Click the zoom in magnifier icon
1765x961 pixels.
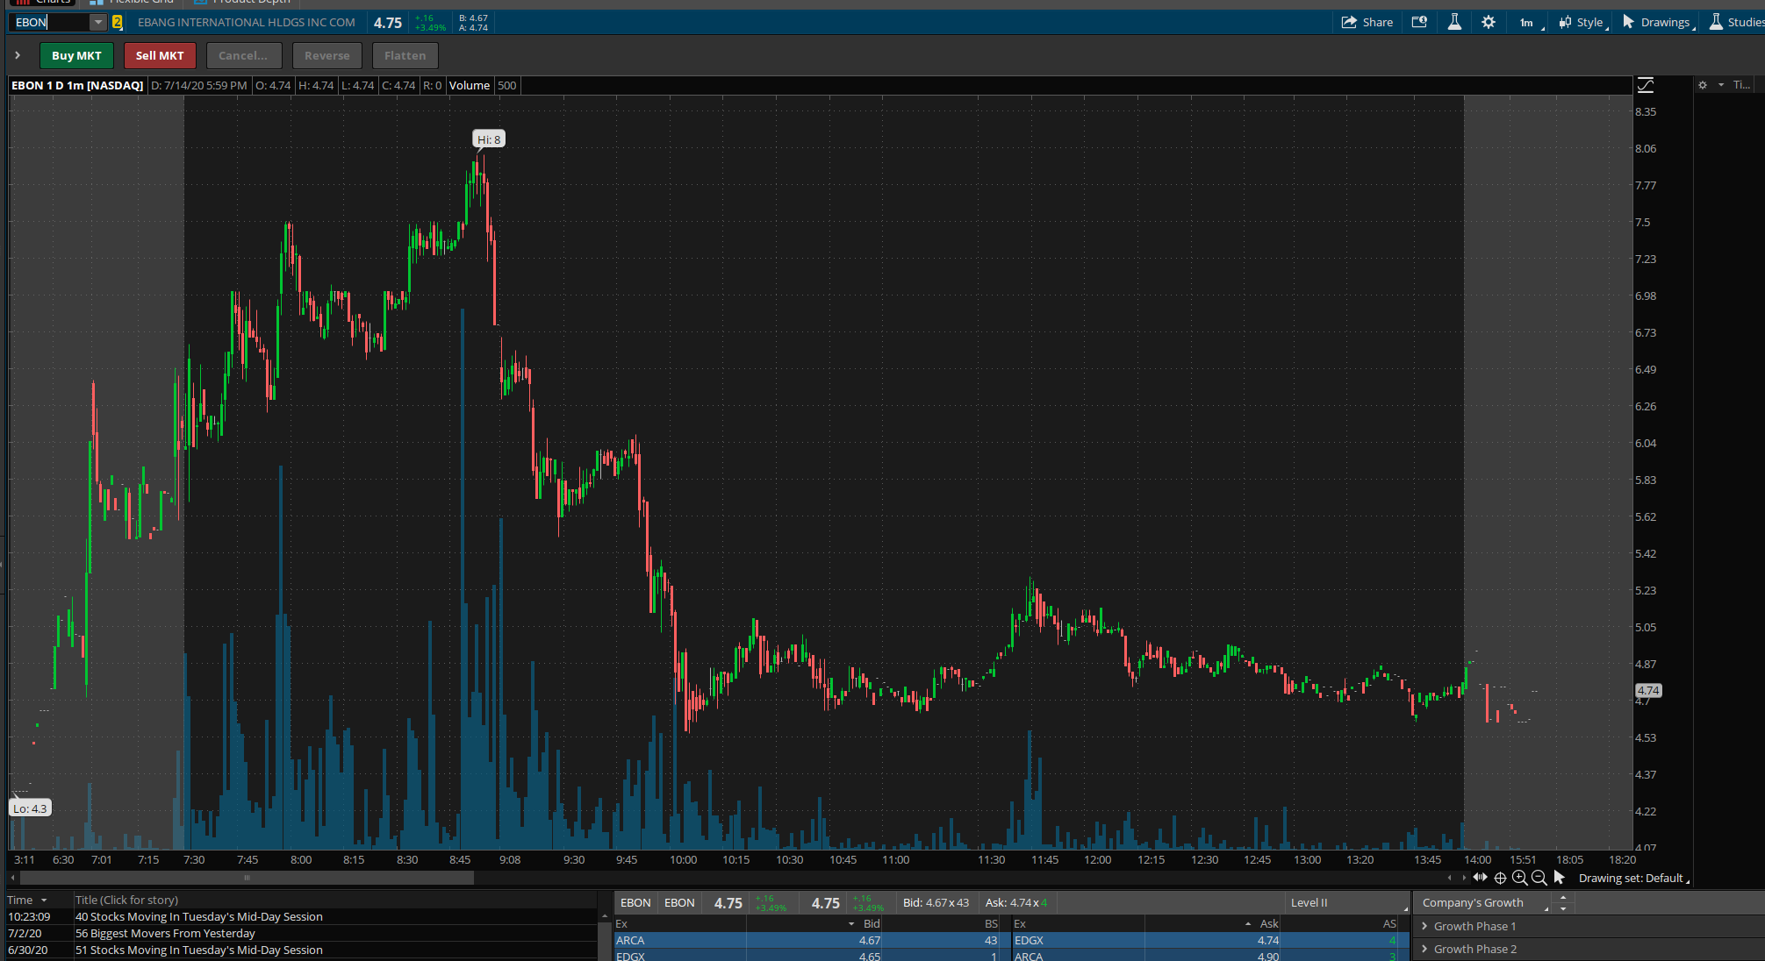click(x=1520, y=878)
